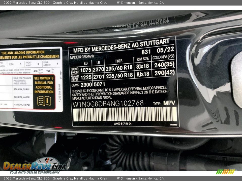242x181 pixels.
Task: Click front cold pressure 240(35)
Action: (x=164, y=65)
